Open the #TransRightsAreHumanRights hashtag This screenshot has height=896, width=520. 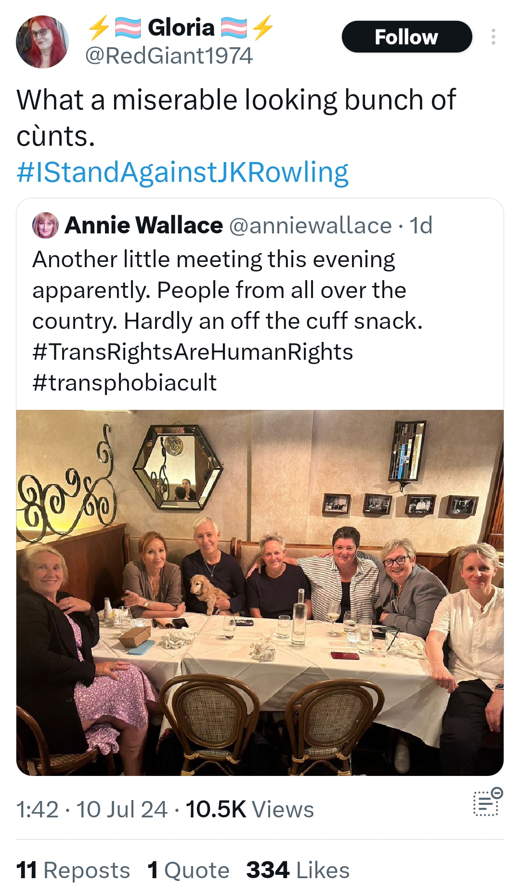[193, 352]
